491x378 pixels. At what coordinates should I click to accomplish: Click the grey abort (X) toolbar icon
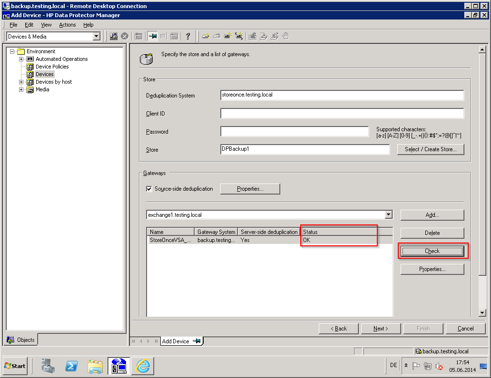tap(125, 36)
